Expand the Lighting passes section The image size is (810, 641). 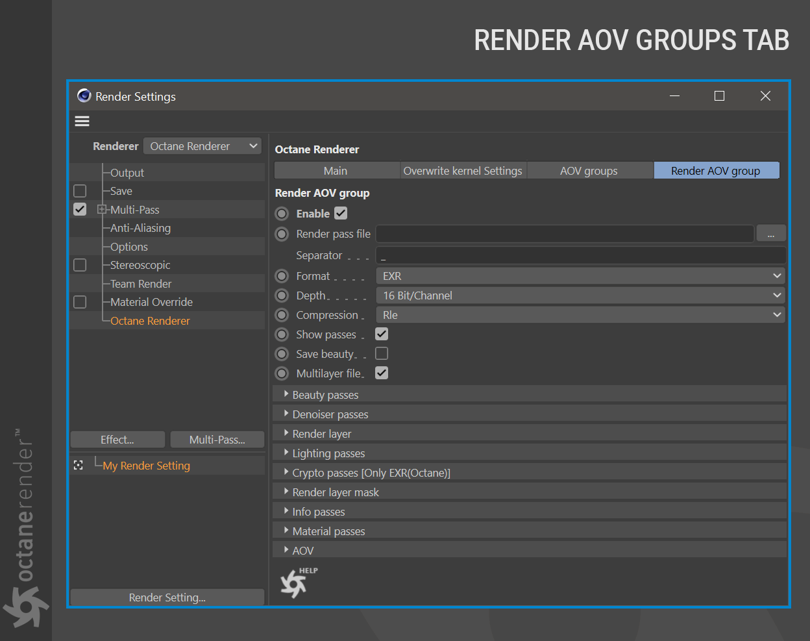click(x=530, y=453)
